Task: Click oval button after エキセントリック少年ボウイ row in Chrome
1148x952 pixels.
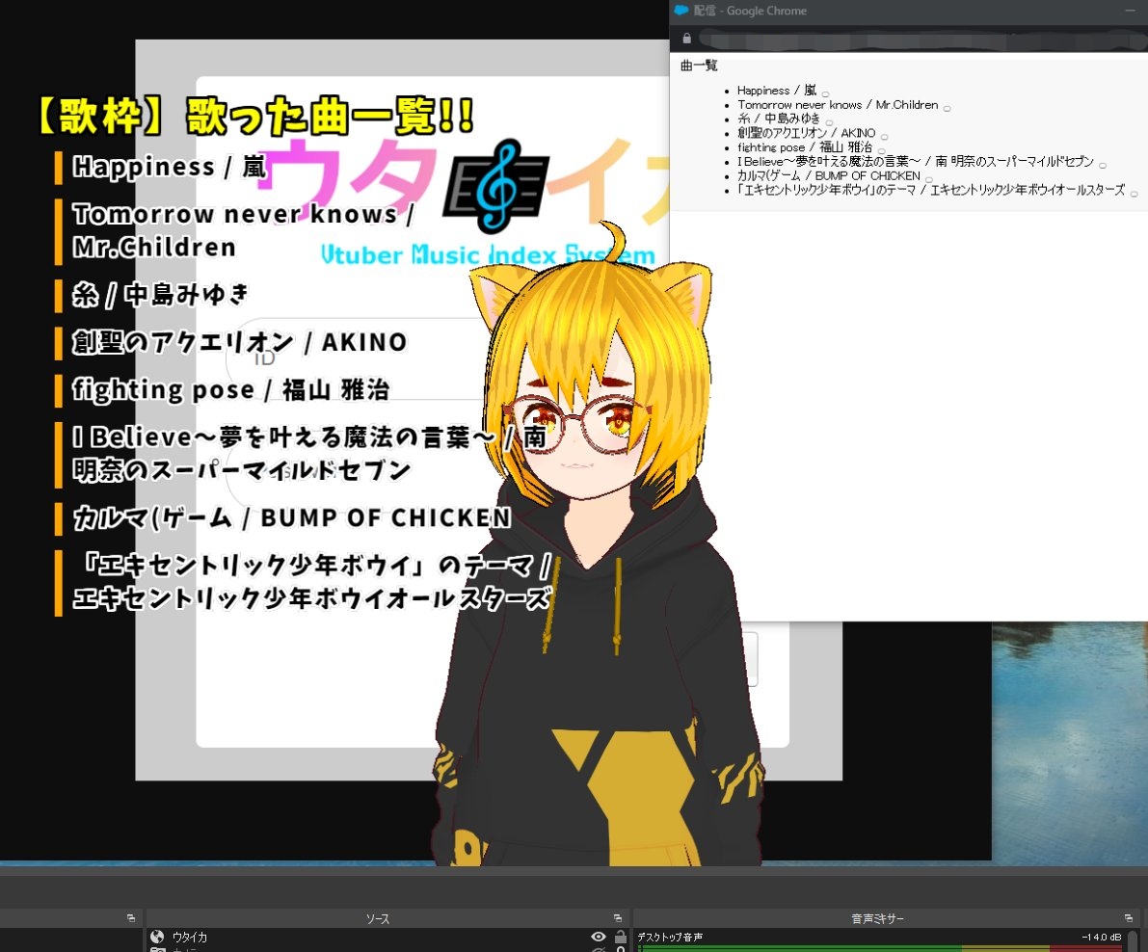Action: tap(1134, 194)
